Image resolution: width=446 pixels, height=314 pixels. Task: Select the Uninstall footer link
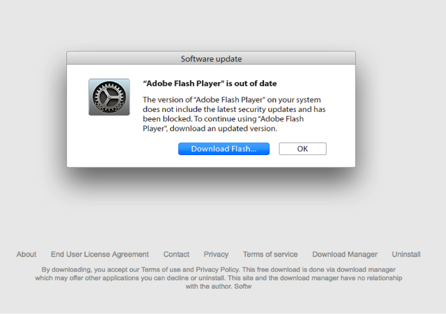[406, 255]
